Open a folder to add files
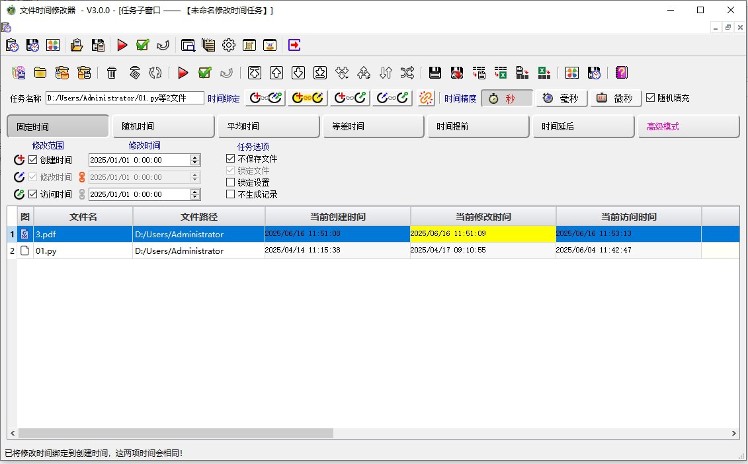This screenshot has width=748, height=464. click(x=41, y=73)
